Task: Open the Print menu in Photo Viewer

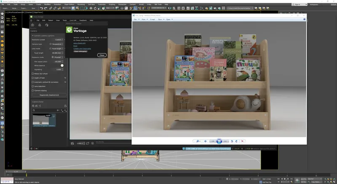Action: [x=144, y=19]
